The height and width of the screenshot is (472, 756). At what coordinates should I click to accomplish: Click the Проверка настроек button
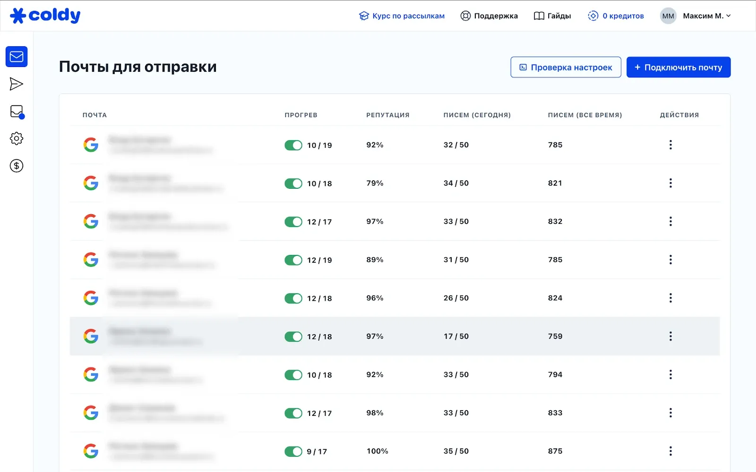(566, 67)
